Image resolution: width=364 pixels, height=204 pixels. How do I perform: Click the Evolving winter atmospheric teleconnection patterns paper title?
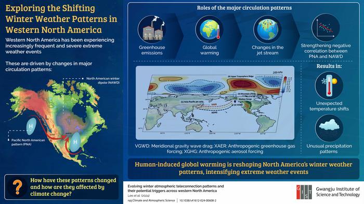coord(176,188)
